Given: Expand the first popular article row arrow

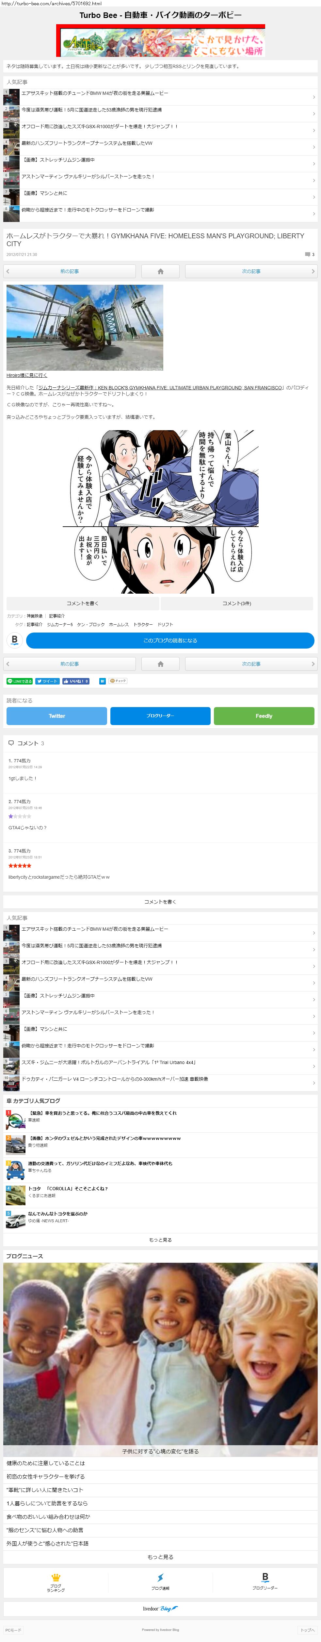Looking at the screenshot, I should [313, 97].
